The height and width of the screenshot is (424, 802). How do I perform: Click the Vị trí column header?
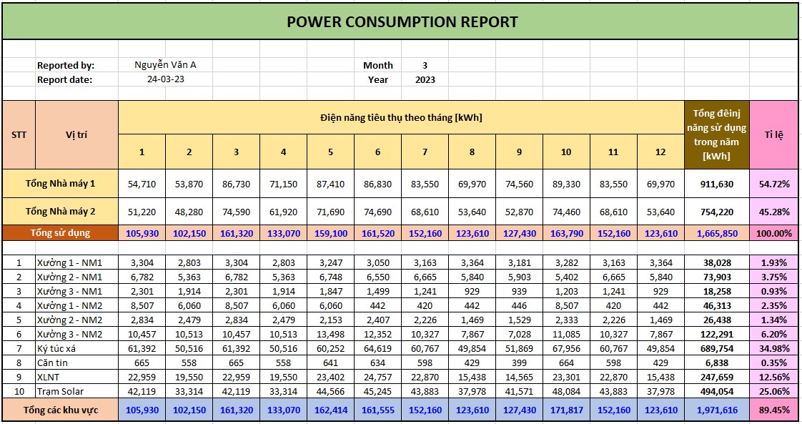tap(76, 134)
